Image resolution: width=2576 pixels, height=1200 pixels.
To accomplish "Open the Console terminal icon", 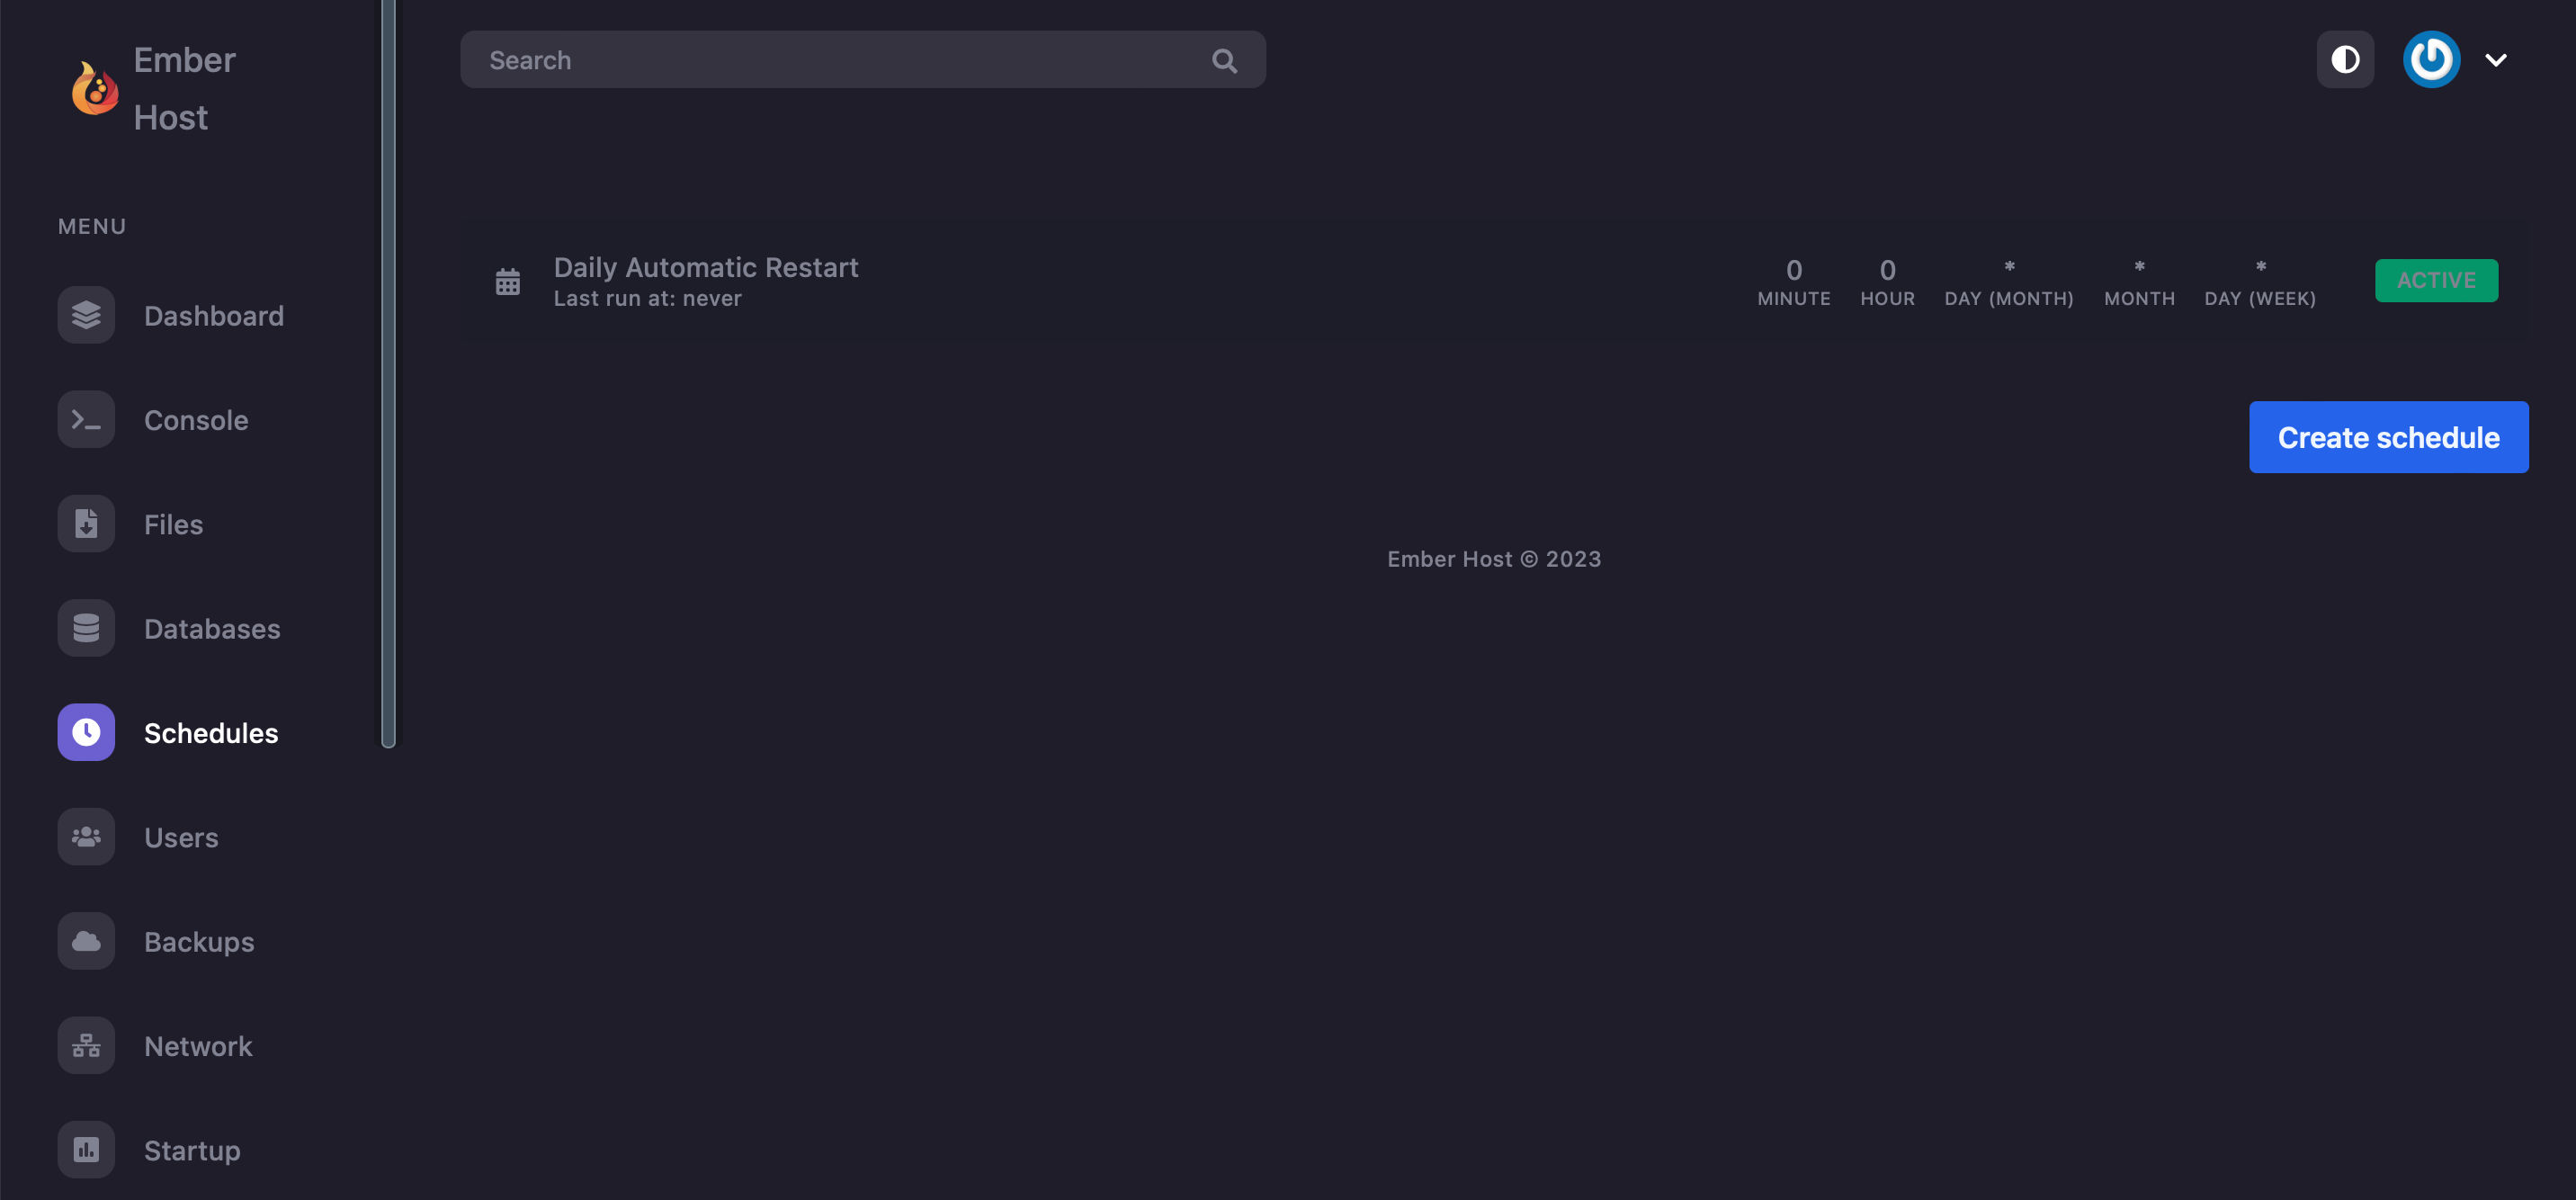I will pyautogui.click(x=86, y=420).
